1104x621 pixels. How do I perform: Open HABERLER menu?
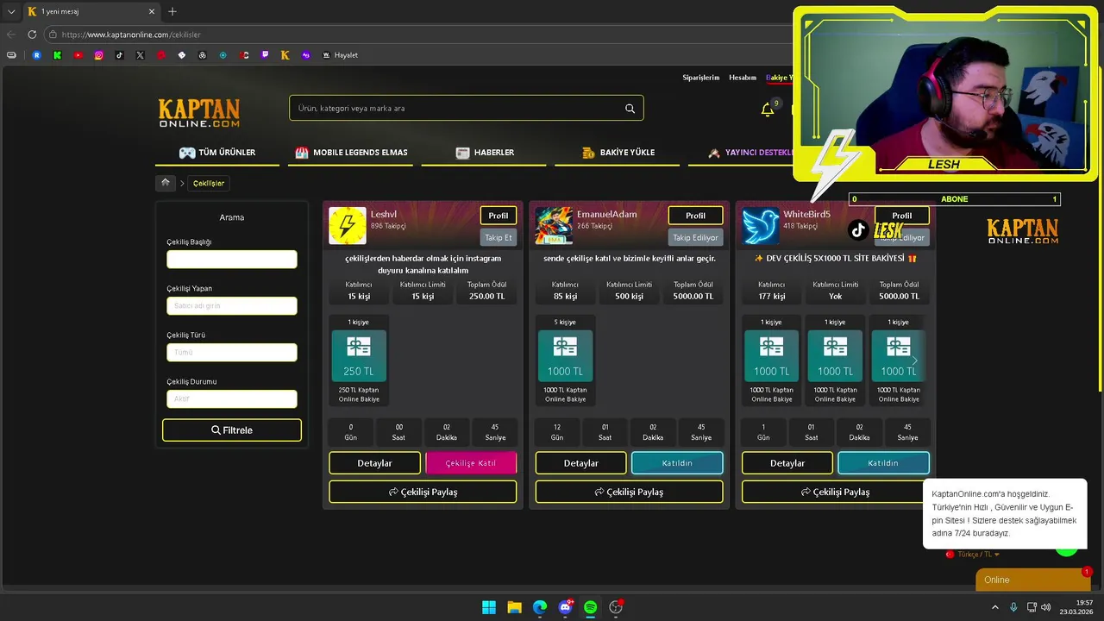tap(485, 153)
